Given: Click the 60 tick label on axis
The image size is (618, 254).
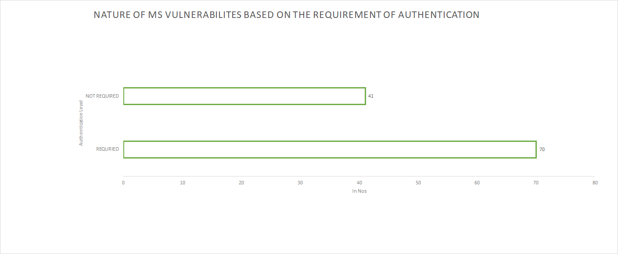Looking at the screenshot, I should pos(477,183).
